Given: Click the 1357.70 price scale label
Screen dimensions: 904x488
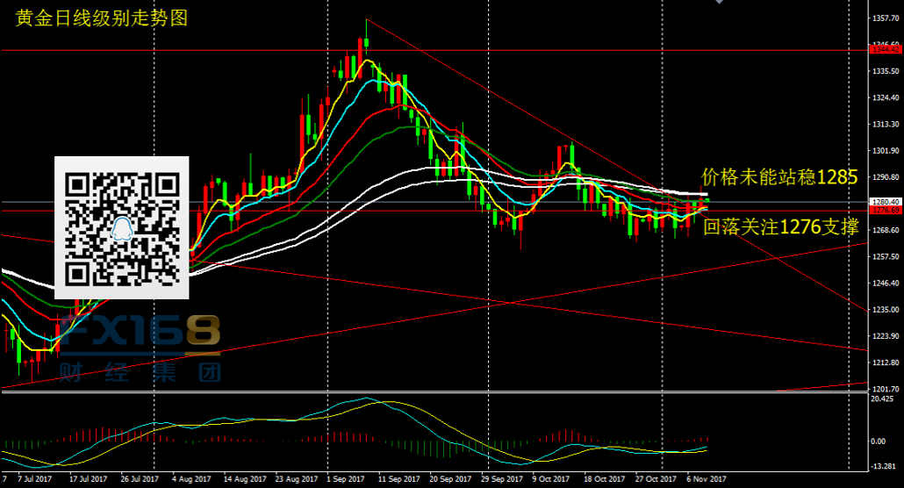Looking at the screenshot, I should [x=885, y=18].
